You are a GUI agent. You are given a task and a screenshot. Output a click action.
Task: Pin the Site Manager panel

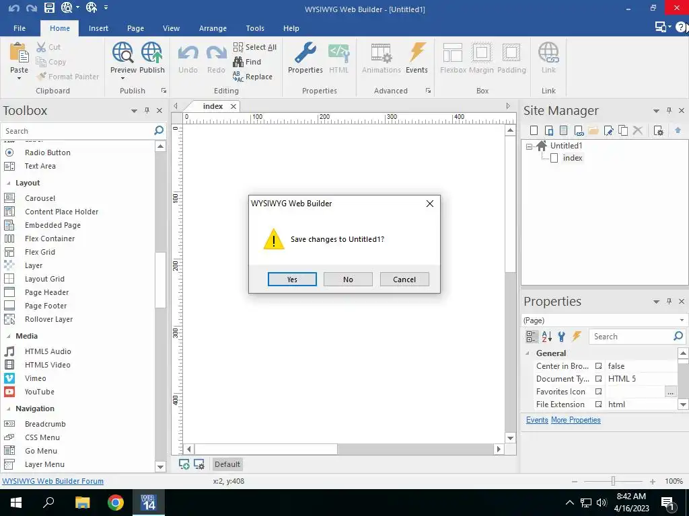(x=669, y=111)
